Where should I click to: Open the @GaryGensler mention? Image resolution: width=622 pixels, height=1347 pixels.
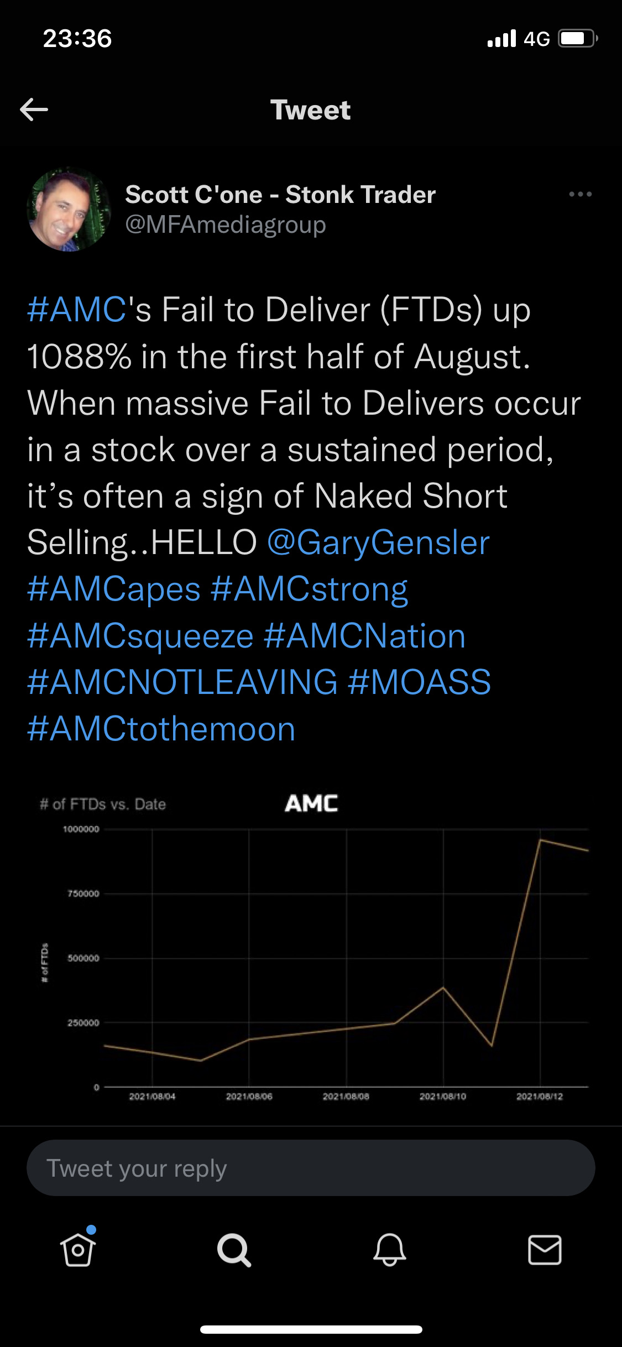pos(379,542)
